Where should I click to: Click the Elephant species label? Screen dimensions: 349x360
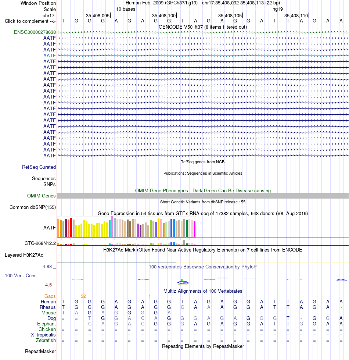point(47,324)
